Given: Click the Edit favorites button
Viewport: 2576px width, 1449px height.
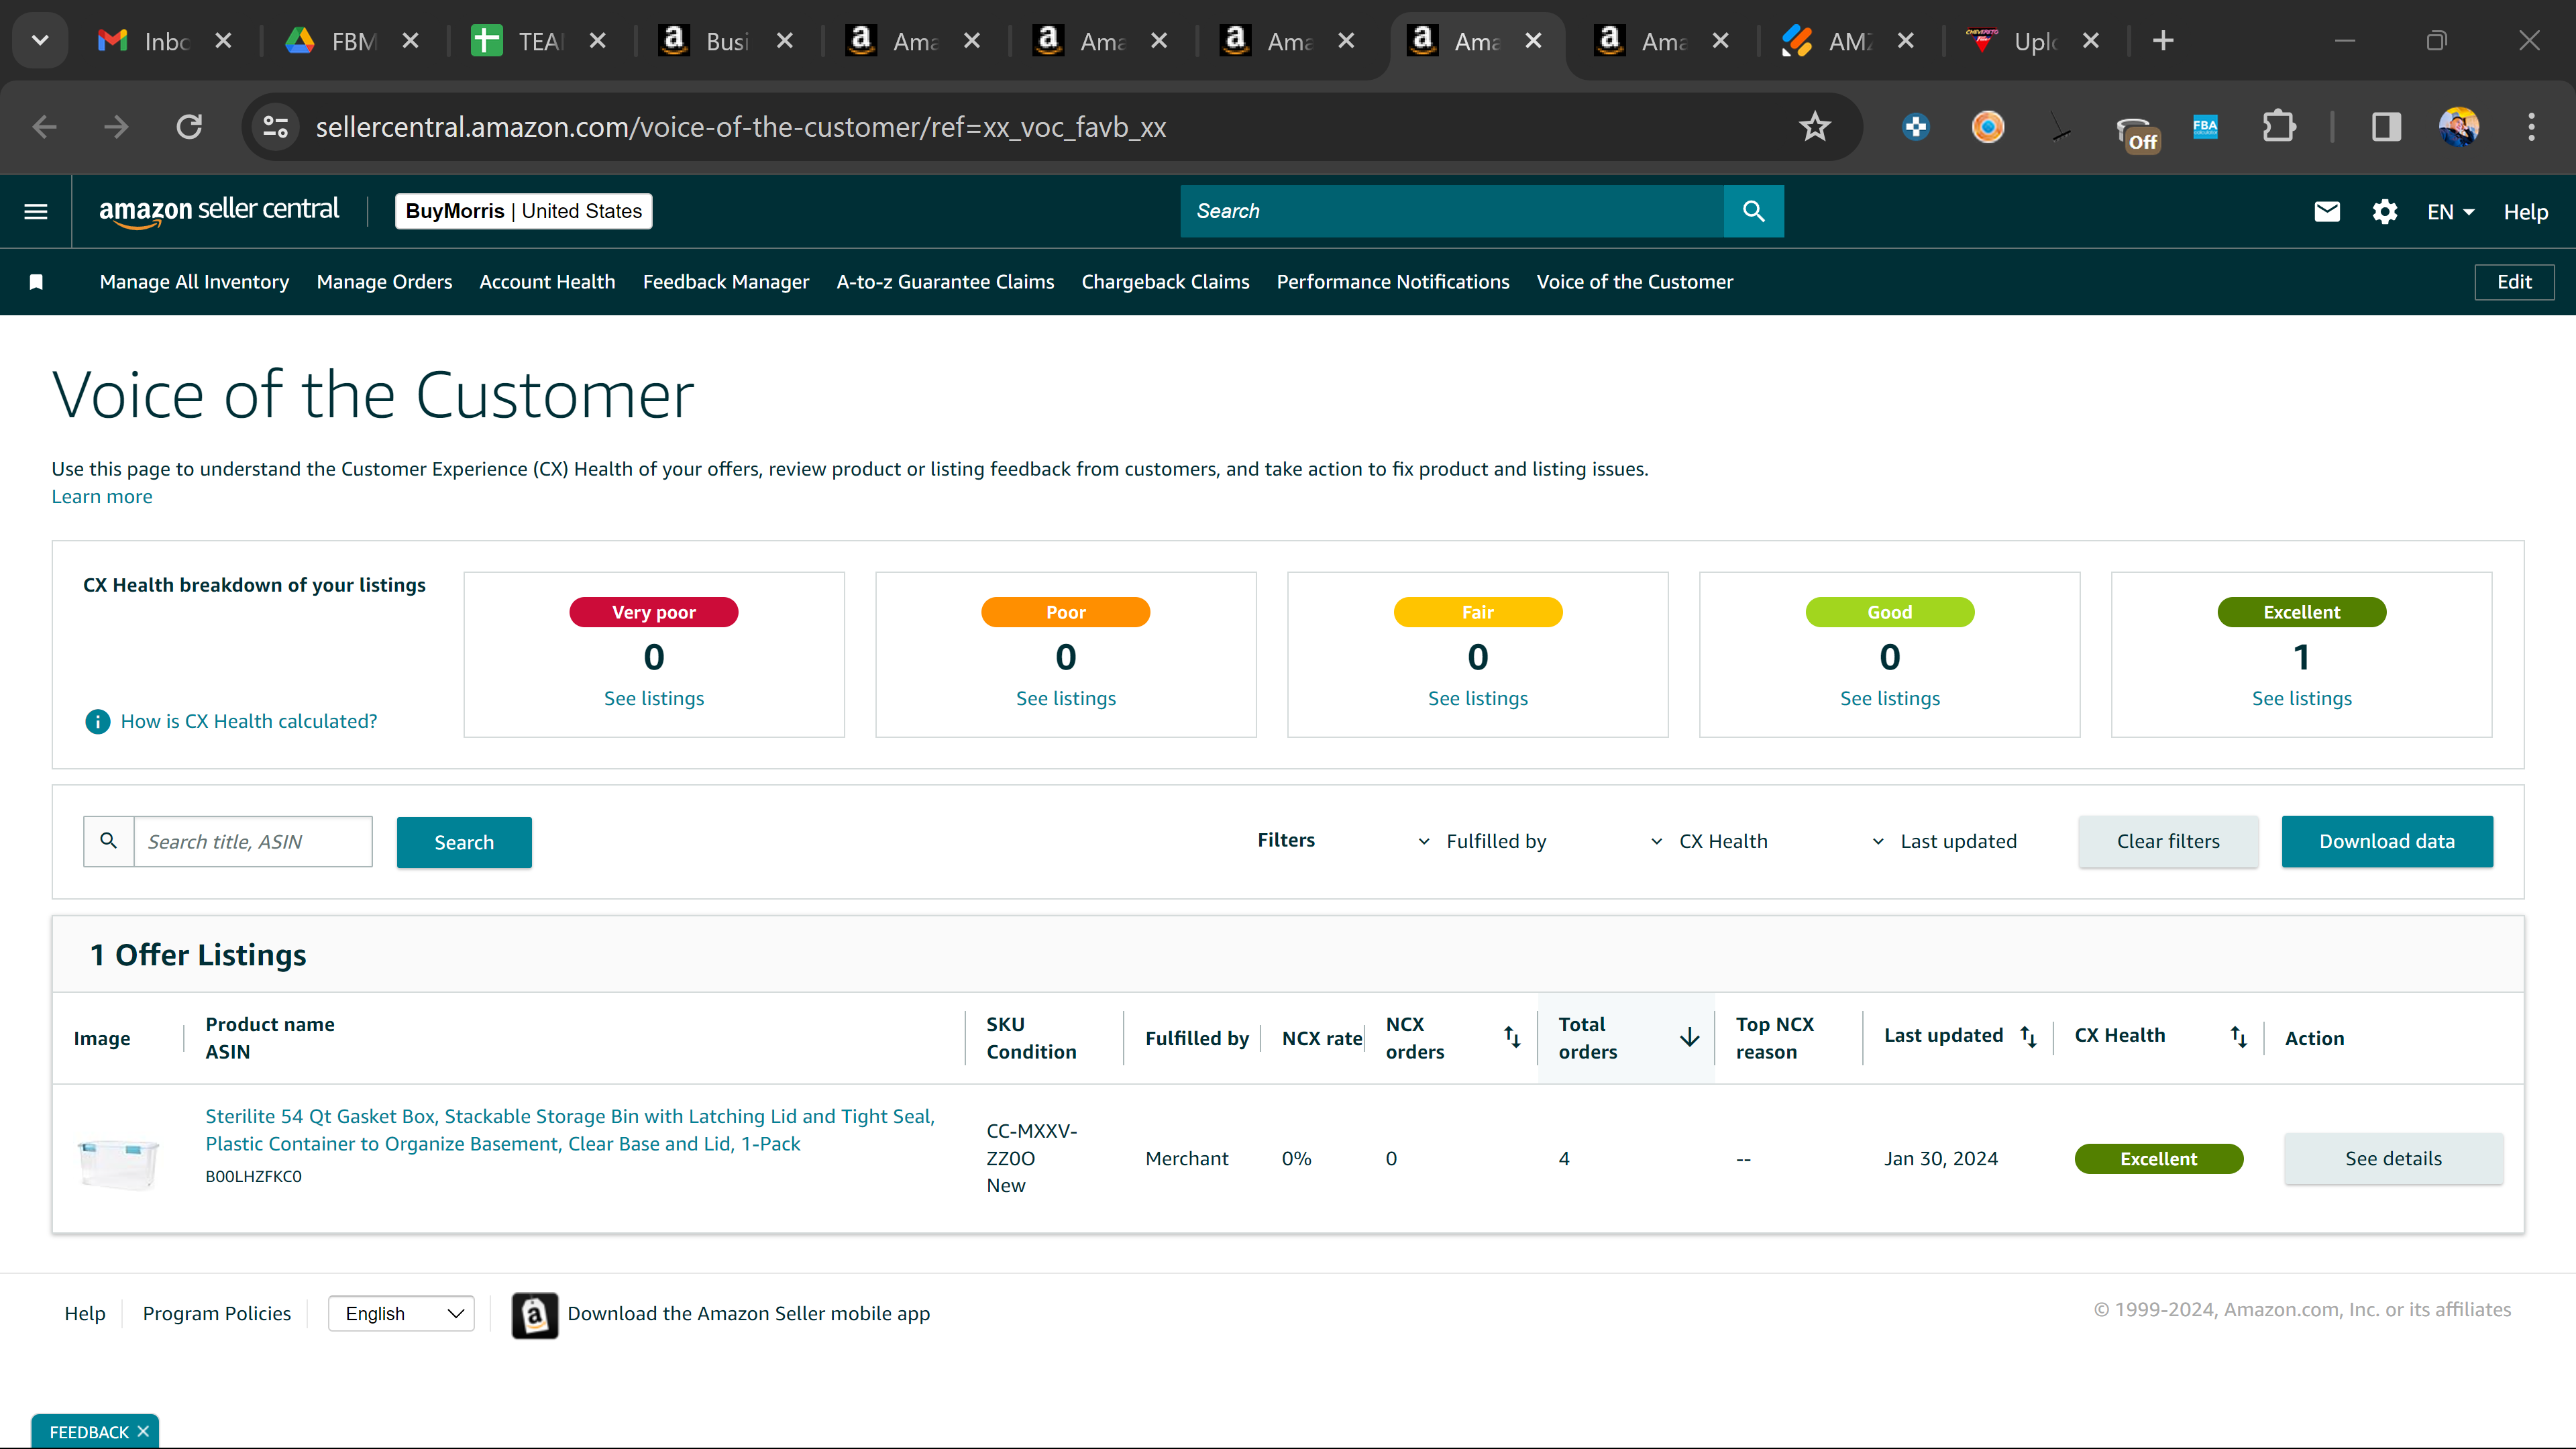Looking at the screenshot, I should [2514, 282].
